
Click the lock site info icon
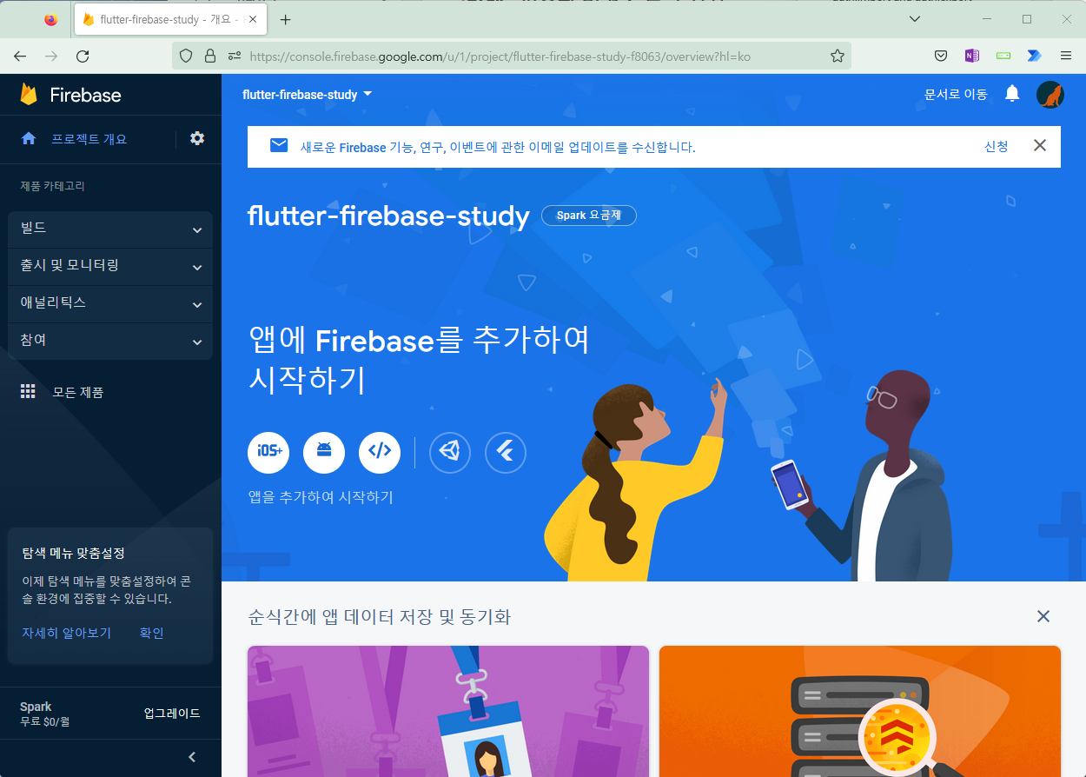point(209,56)
